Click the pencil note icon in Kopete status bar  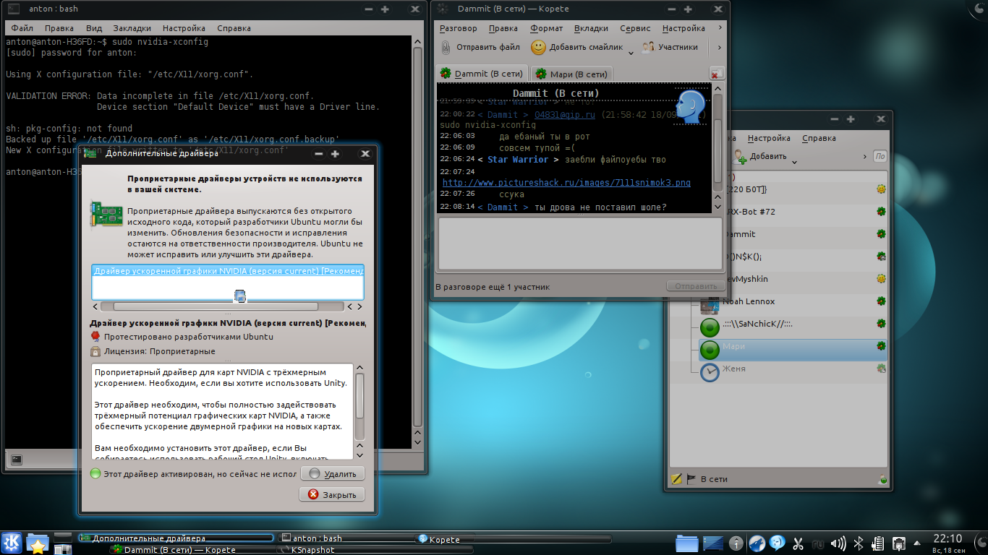pos(676,478)
